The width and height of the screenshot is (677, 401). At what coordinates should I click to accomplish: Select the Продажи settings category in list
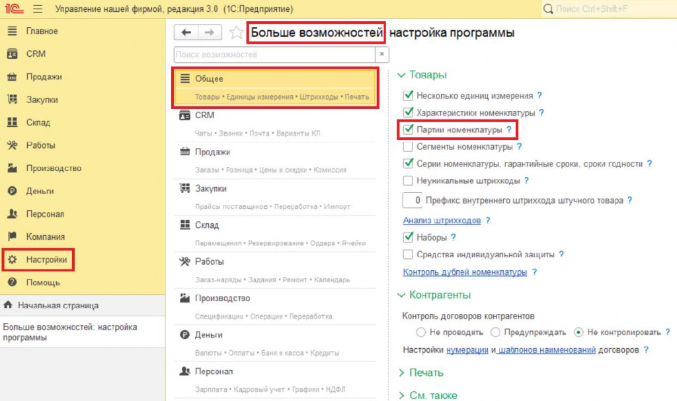coord(275,161)
